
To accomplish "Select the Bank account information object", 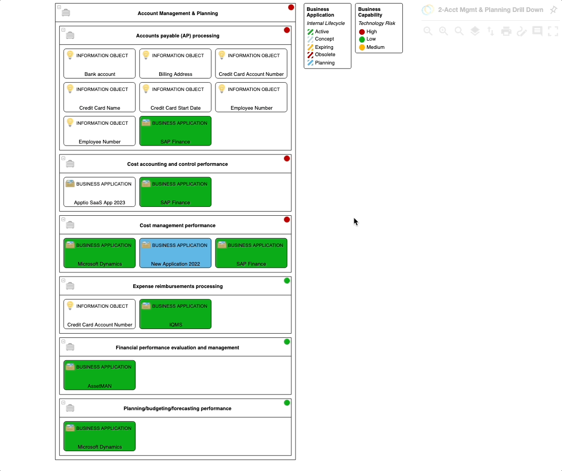I will 99,63.
